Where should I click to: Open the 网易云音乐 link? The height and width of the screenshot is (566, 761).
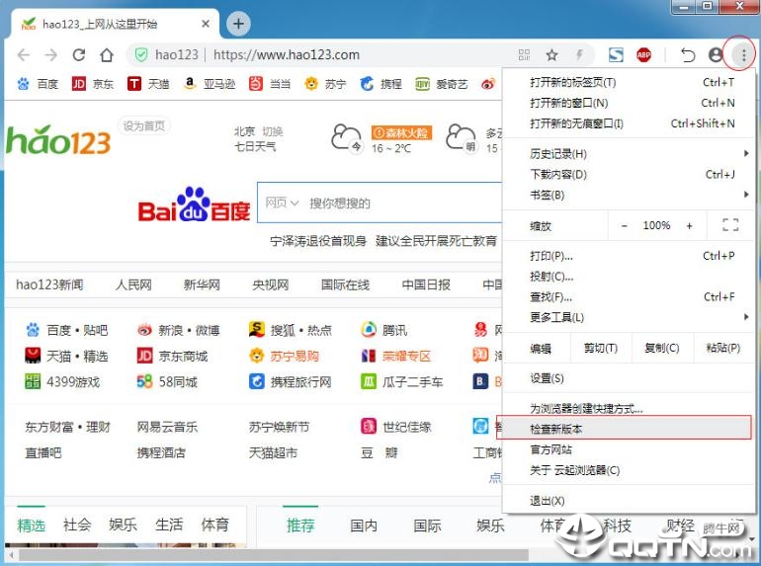coord(167,427)
